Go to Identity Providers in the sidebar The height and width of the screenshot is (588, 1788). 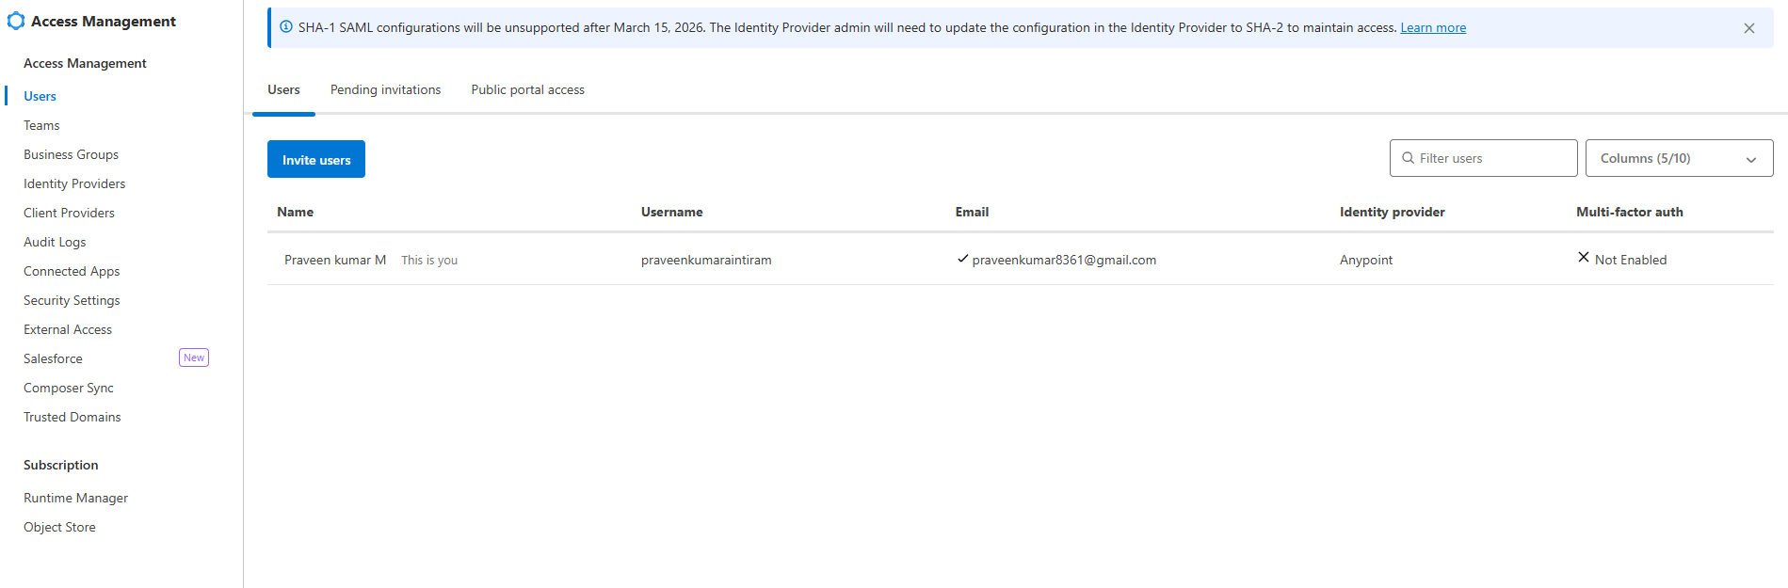pos(74,183)
